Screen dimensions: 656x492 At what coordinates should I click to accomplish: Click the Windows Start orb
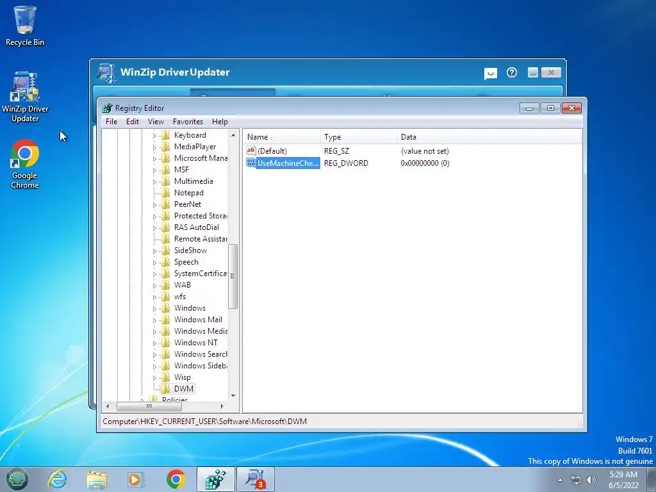17,479
